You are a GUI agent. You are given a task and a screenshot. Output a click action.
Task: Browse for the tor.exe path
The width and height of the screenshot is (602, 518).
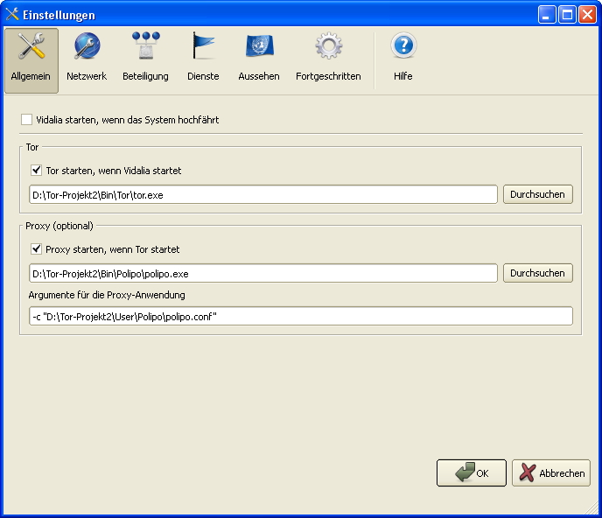tap(537, 194)
